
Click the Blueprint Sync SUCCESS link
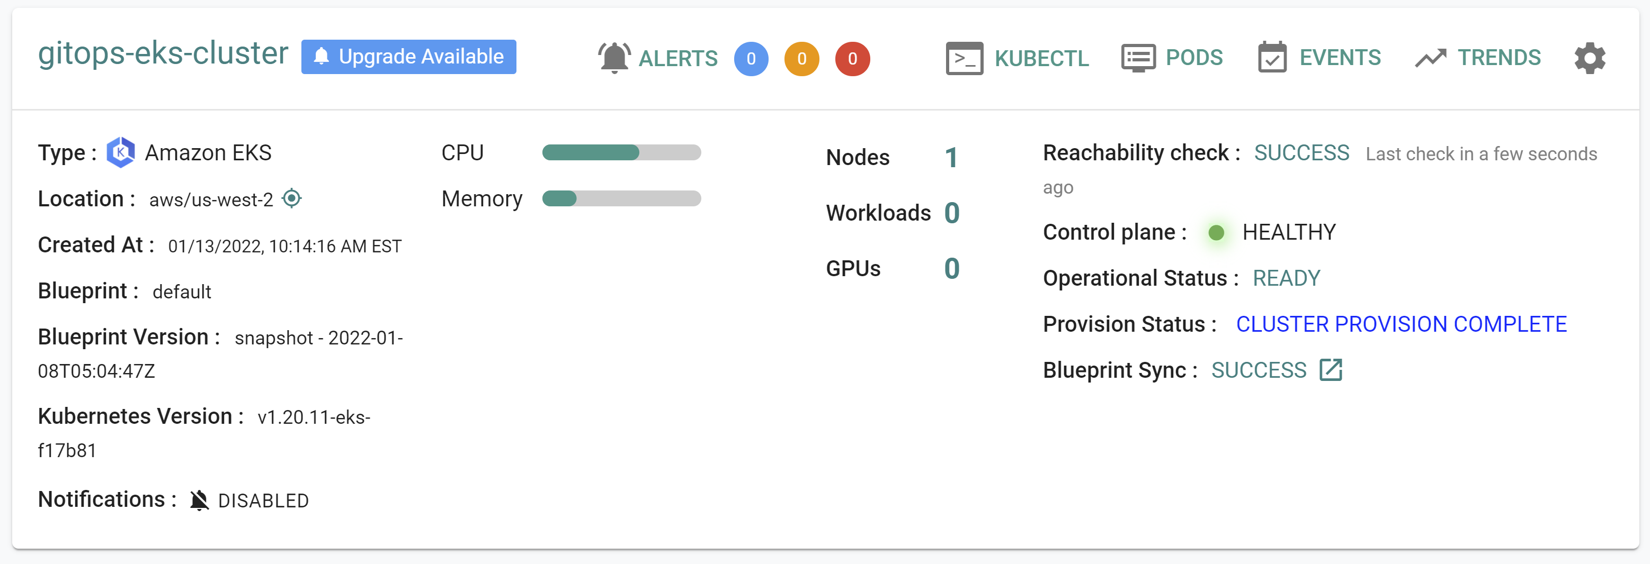1259,370
